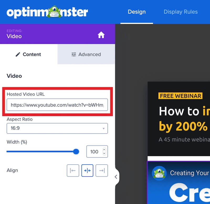Open the Aspect Ratio 16:9 dropdown

[x=57, y=128]
